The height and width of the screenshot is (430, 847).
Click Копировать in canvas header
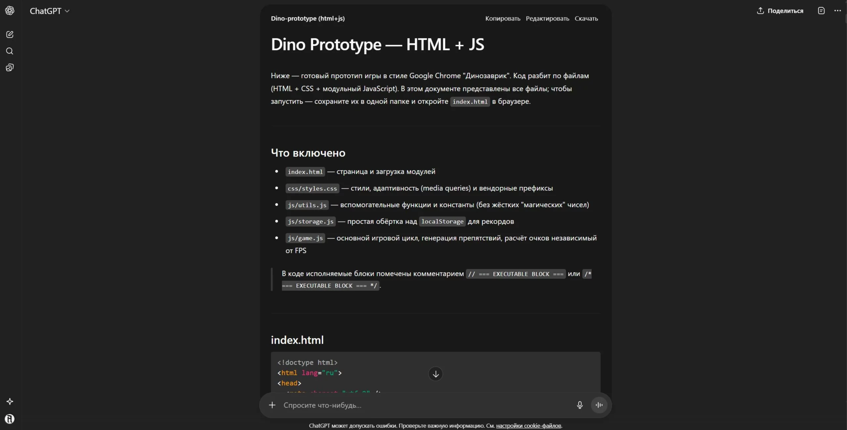pos(503,19)
